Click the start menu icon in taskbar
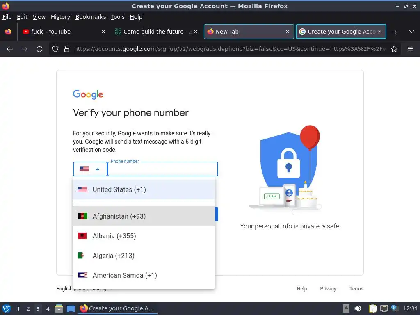This screenshot has height=315, width=420. [x=7, y=308]
